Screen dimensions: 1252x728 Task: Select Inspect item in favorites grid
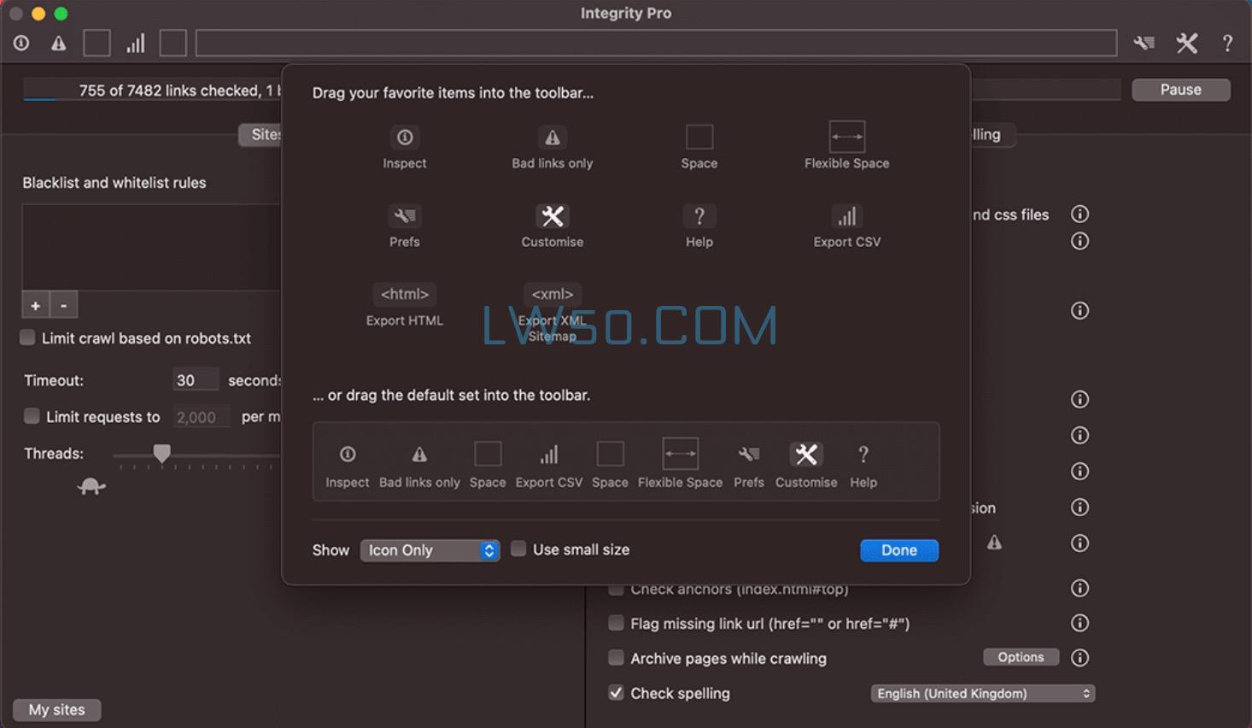click(x=405, y=148)
